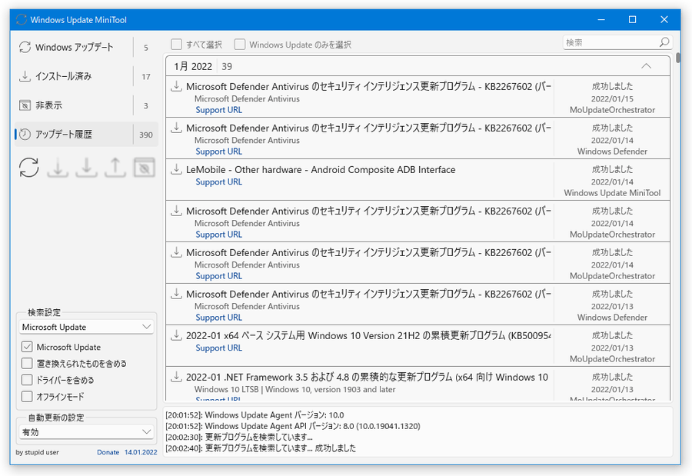The height and width of the screenshot is (476, 692).
Task: Check the すべて選択 checkbox
Action: (x=177, y=44)
